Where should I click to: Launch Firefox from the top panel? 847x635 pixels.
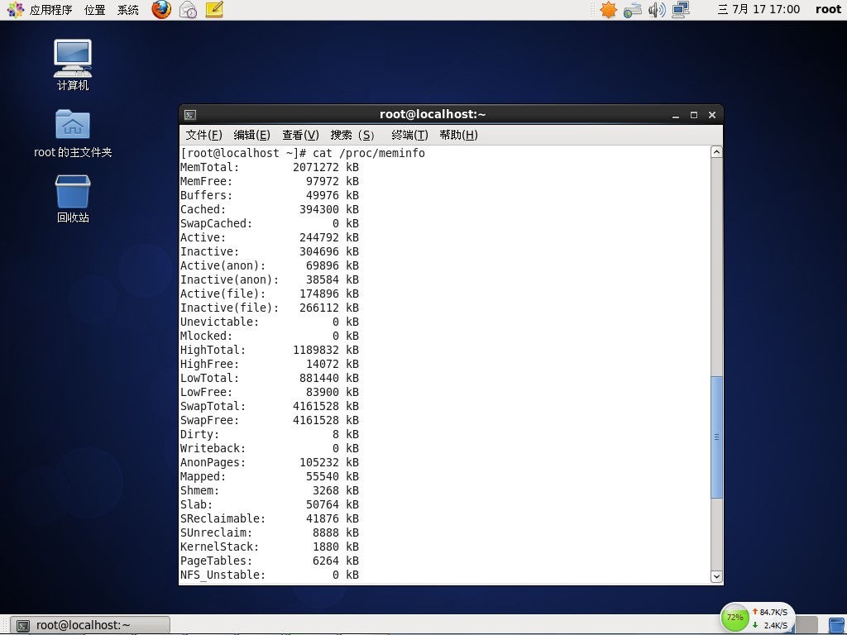(161, 9)
